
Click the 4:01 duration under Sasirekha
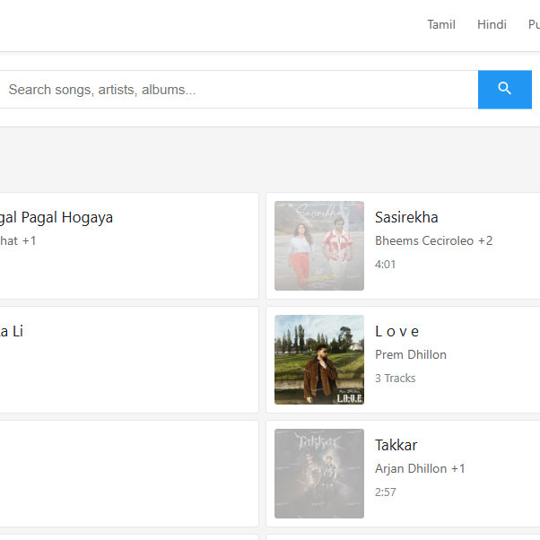point(385,265)
